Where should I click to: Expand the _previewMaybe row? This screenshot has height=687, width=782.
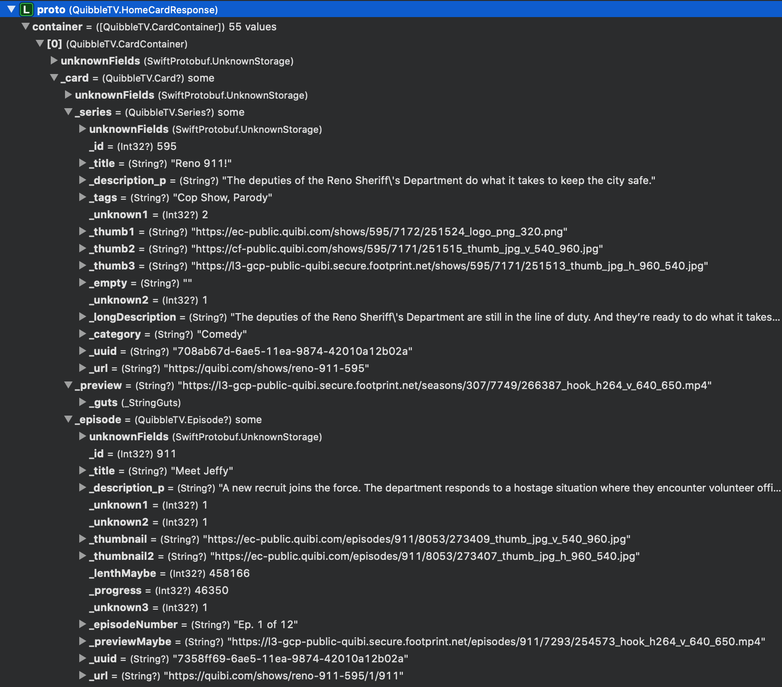pos(83,641)
